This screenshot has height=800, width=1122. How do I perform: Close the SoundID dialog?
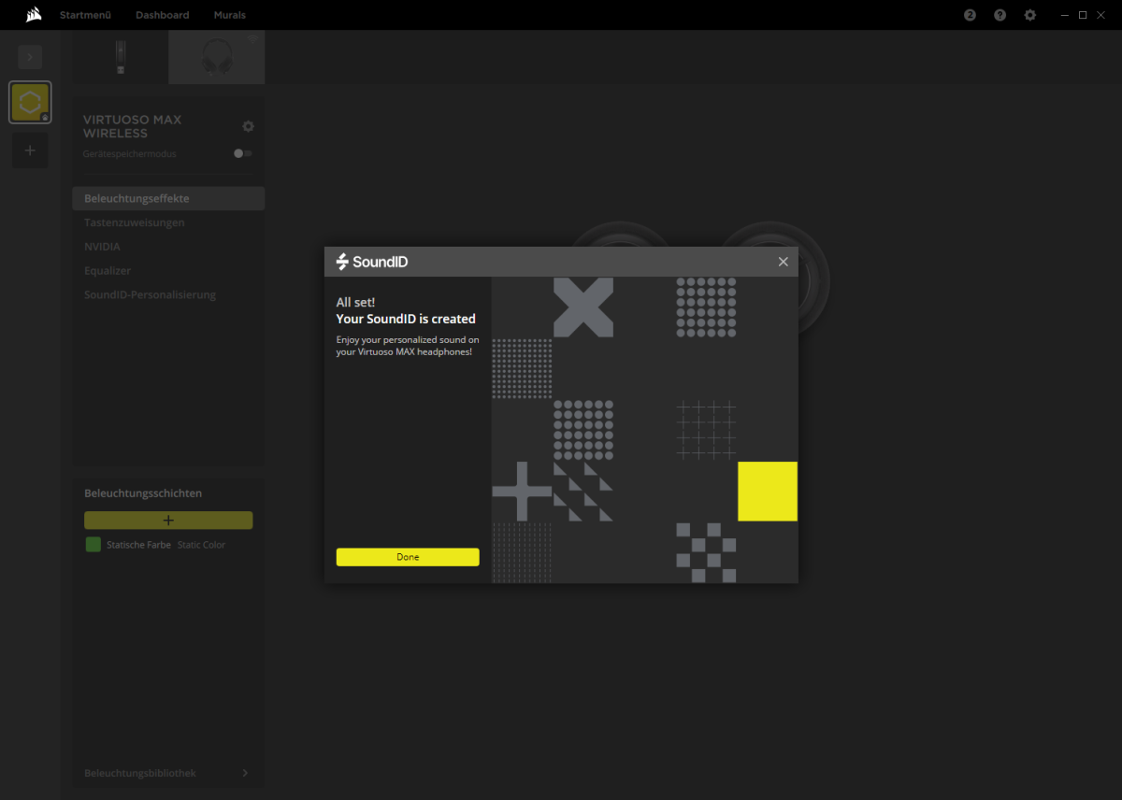click(784, 262)
